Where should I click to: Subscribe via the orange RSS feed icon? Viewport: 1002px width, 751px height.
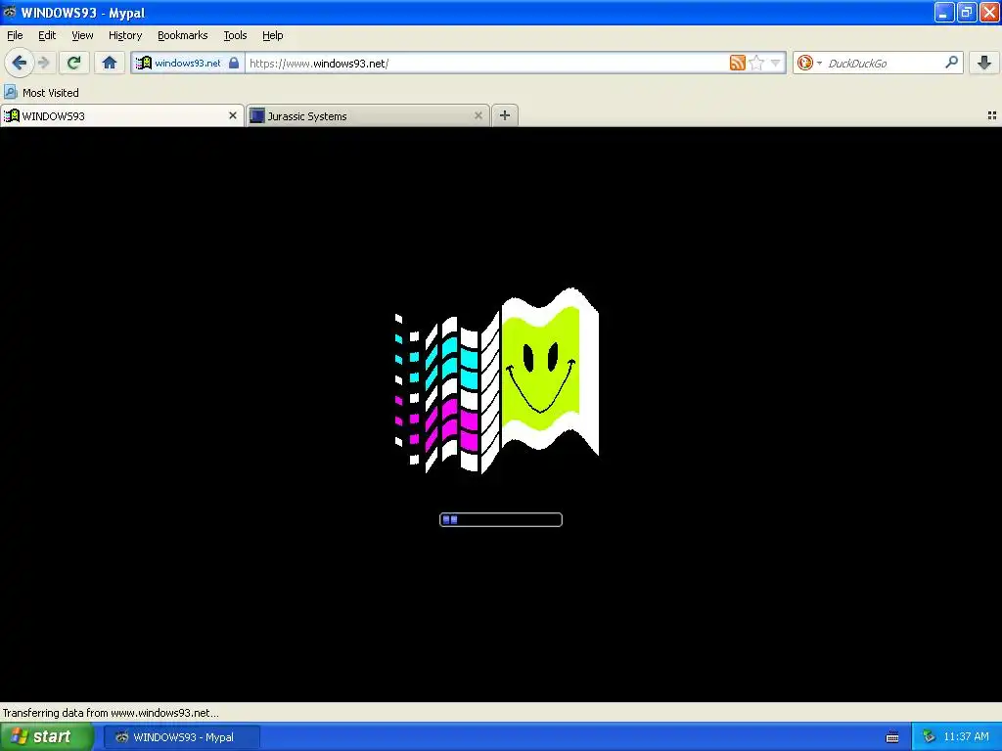coord(738,63)
